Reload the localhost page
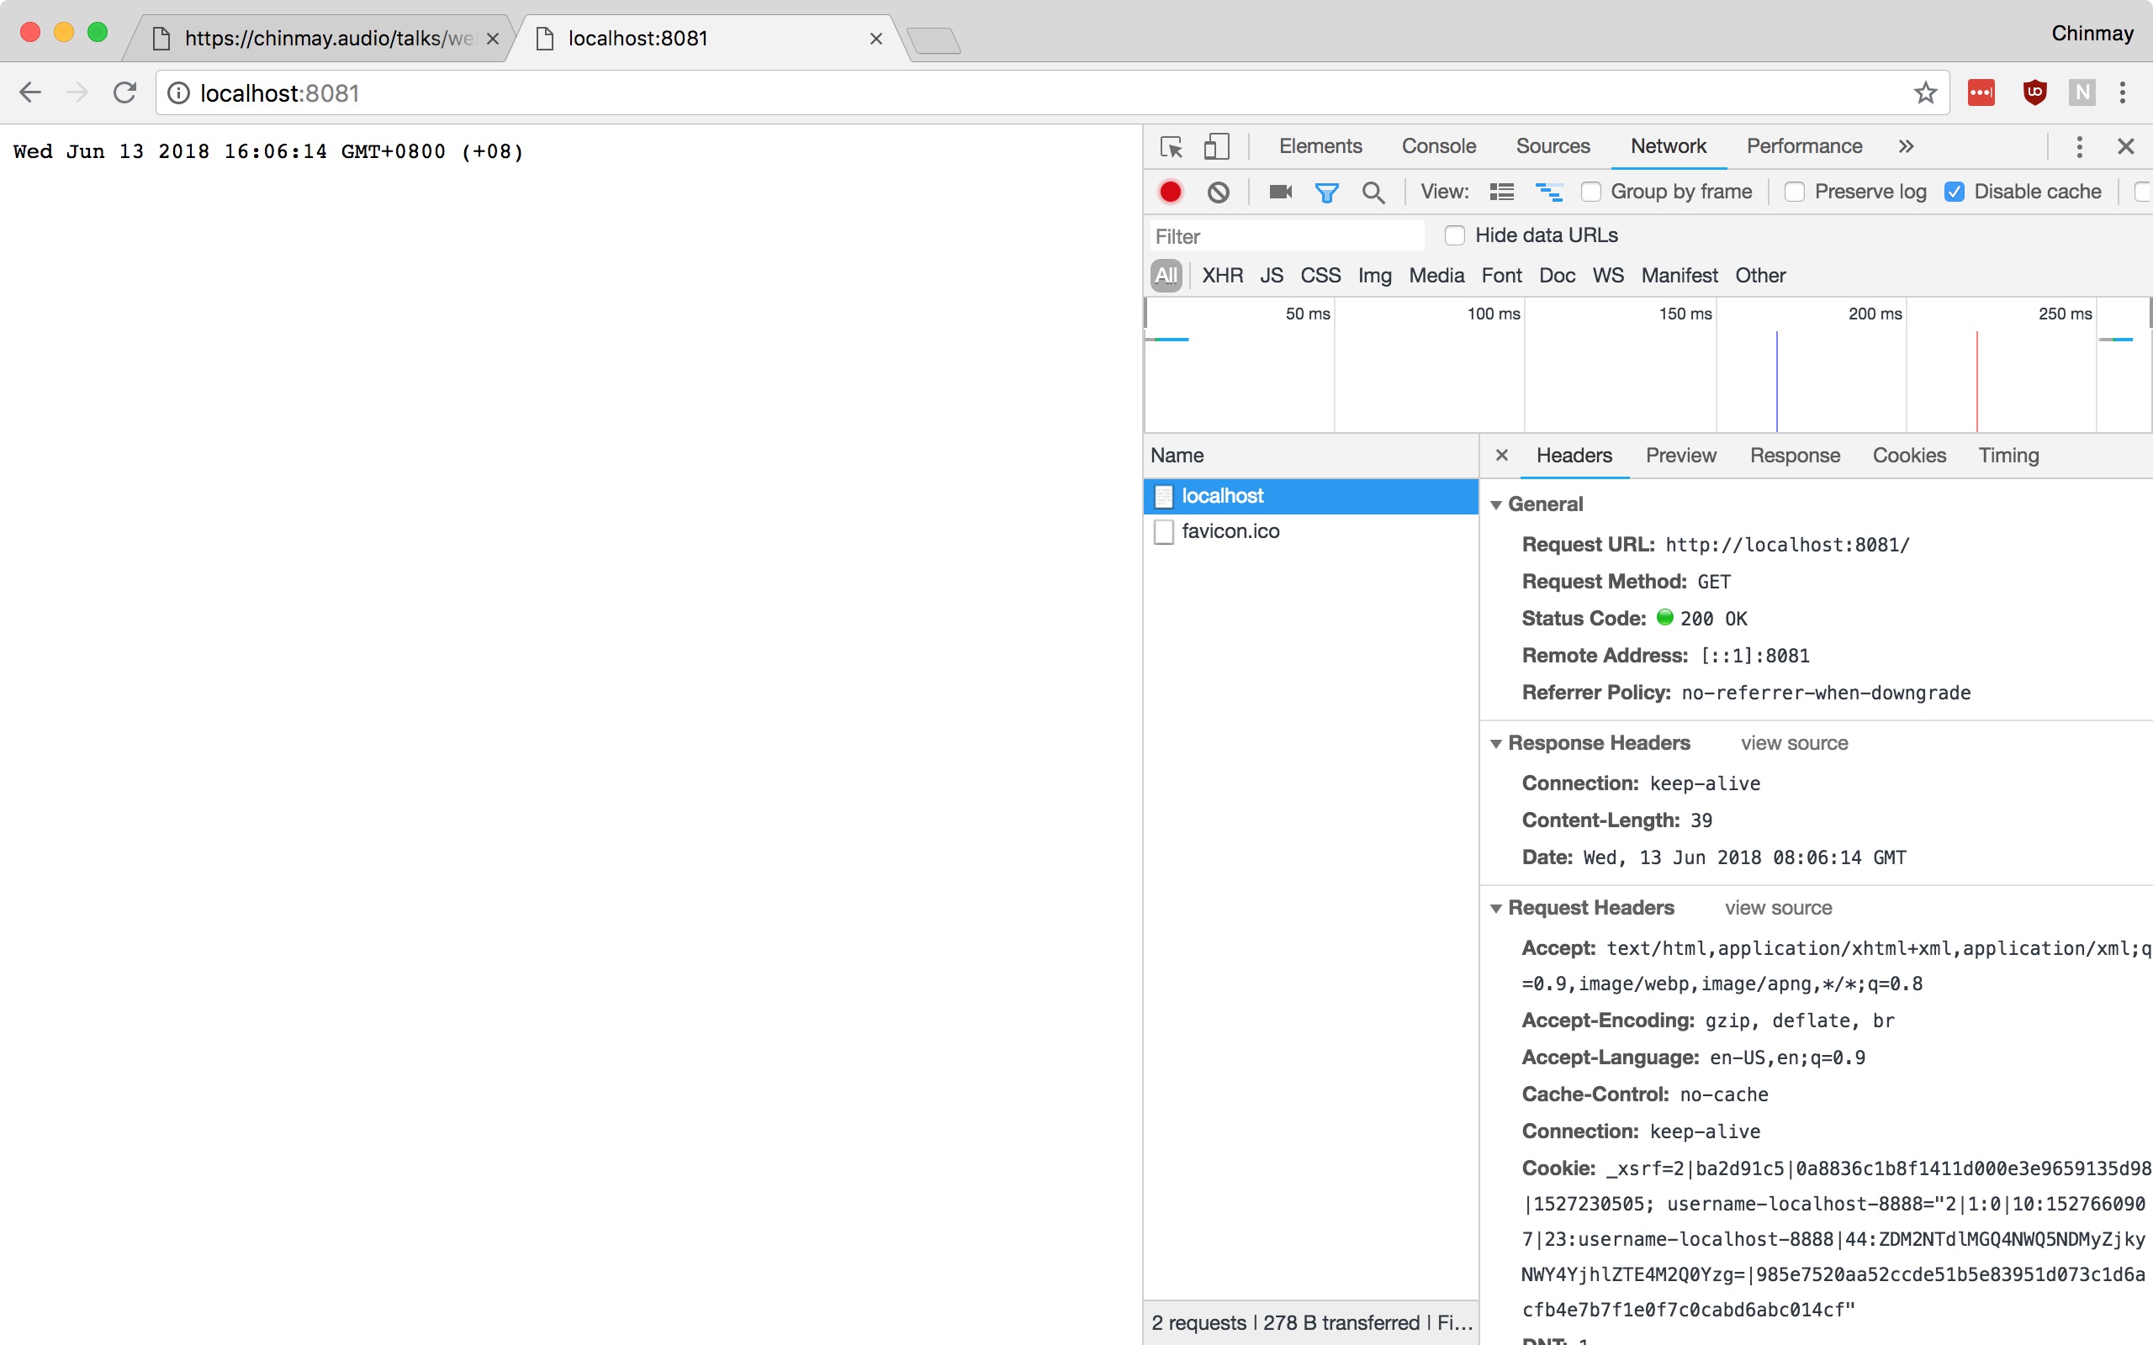Image resolution: width=2153 pixels, height=1345 pixels. (124, 92)
